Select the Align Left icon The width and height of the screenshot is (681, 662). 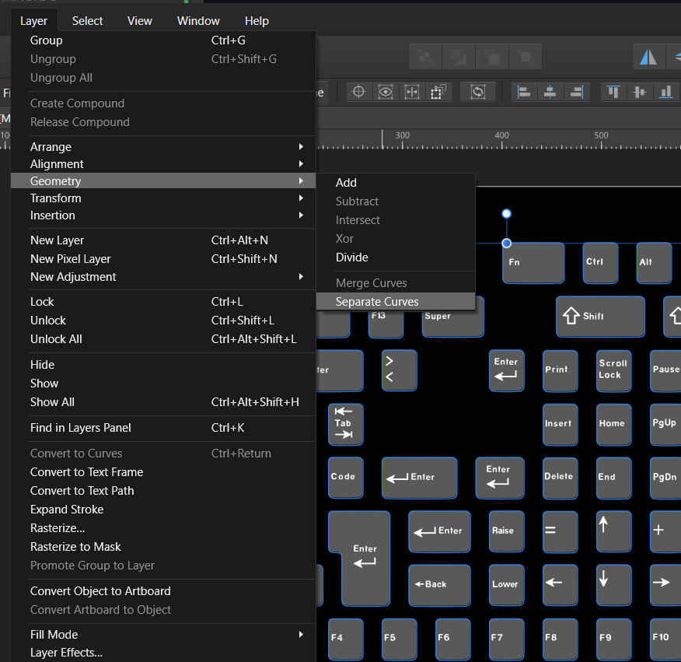pos(524,91)
